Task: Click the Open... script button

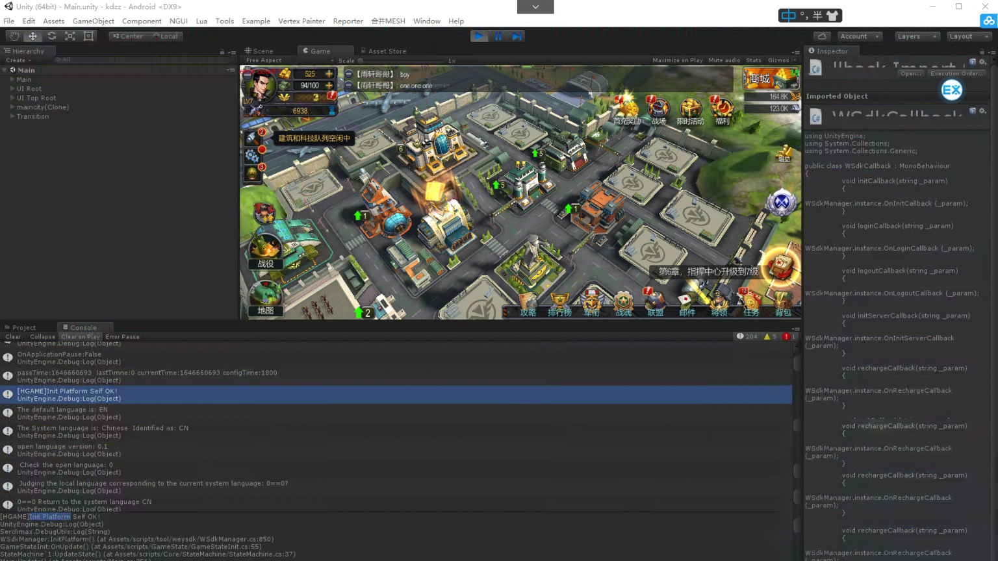Action: click(x=911, y=73)
